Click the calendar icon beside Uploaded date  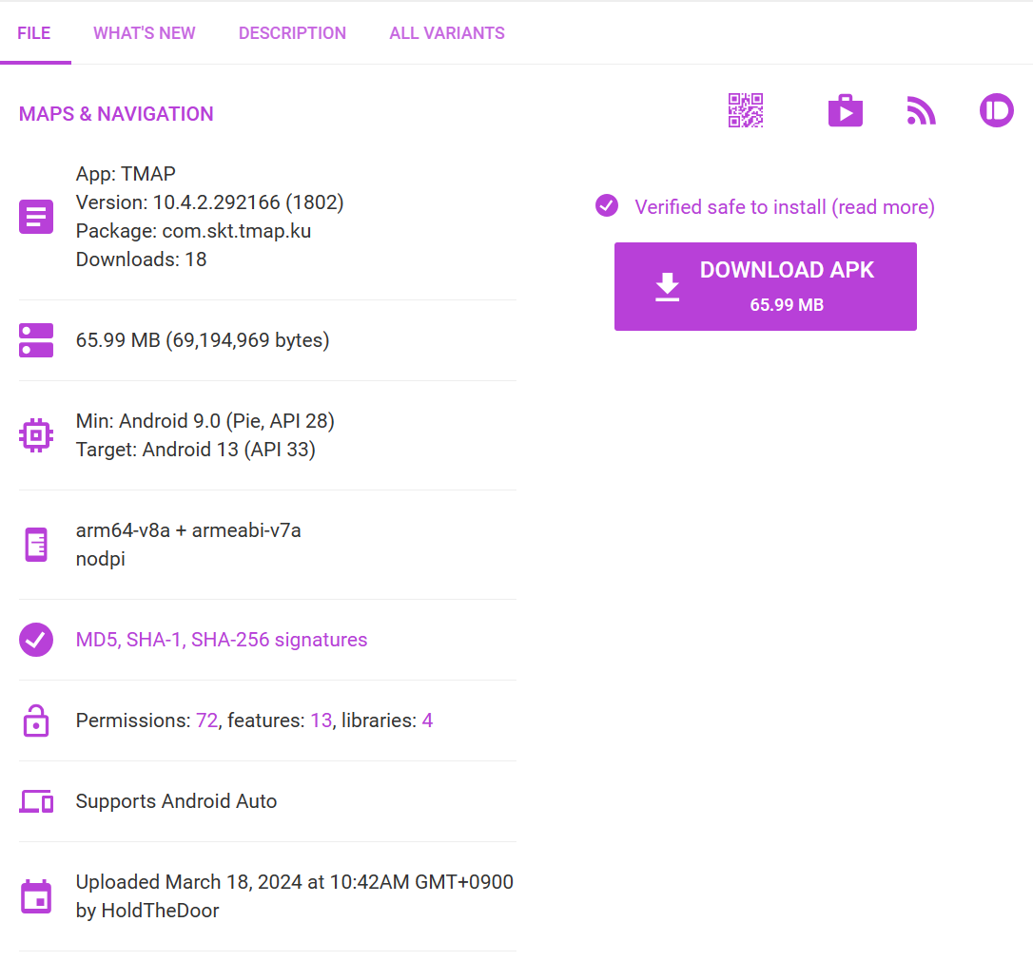[x=36, y=896]
